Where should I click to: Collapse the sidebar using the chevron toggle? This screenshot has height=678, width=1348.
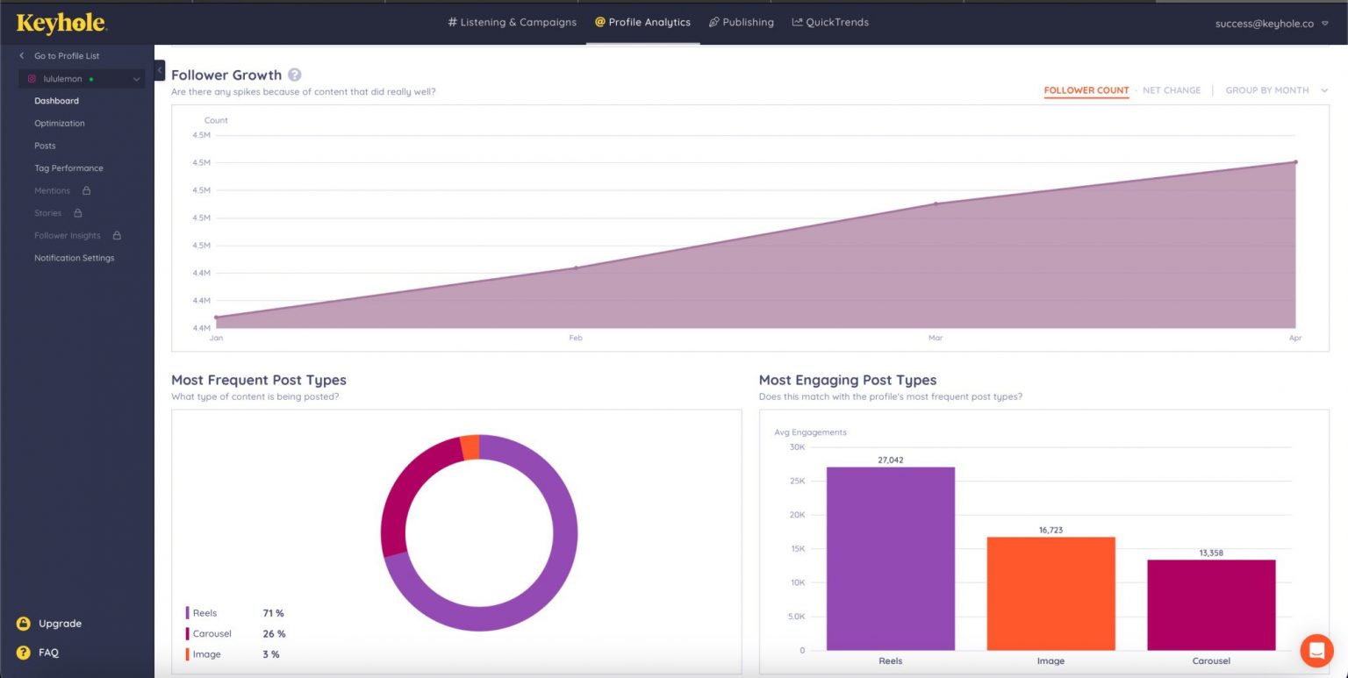(x=159, y=70)
